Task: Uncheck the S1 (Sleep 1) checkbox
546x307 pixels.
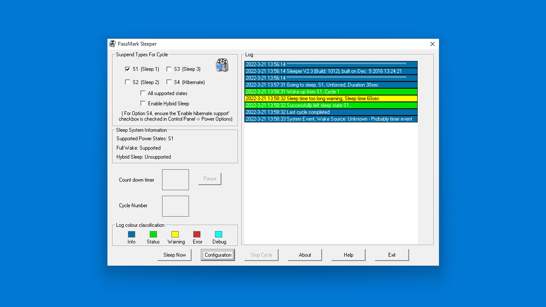Action: [128, 69]
